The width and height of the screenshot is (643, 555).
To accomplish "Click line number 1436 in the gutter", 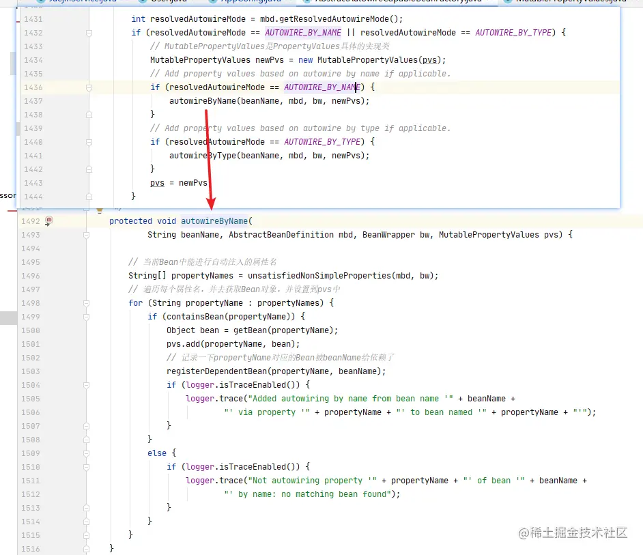I will [x=33, y=87].
